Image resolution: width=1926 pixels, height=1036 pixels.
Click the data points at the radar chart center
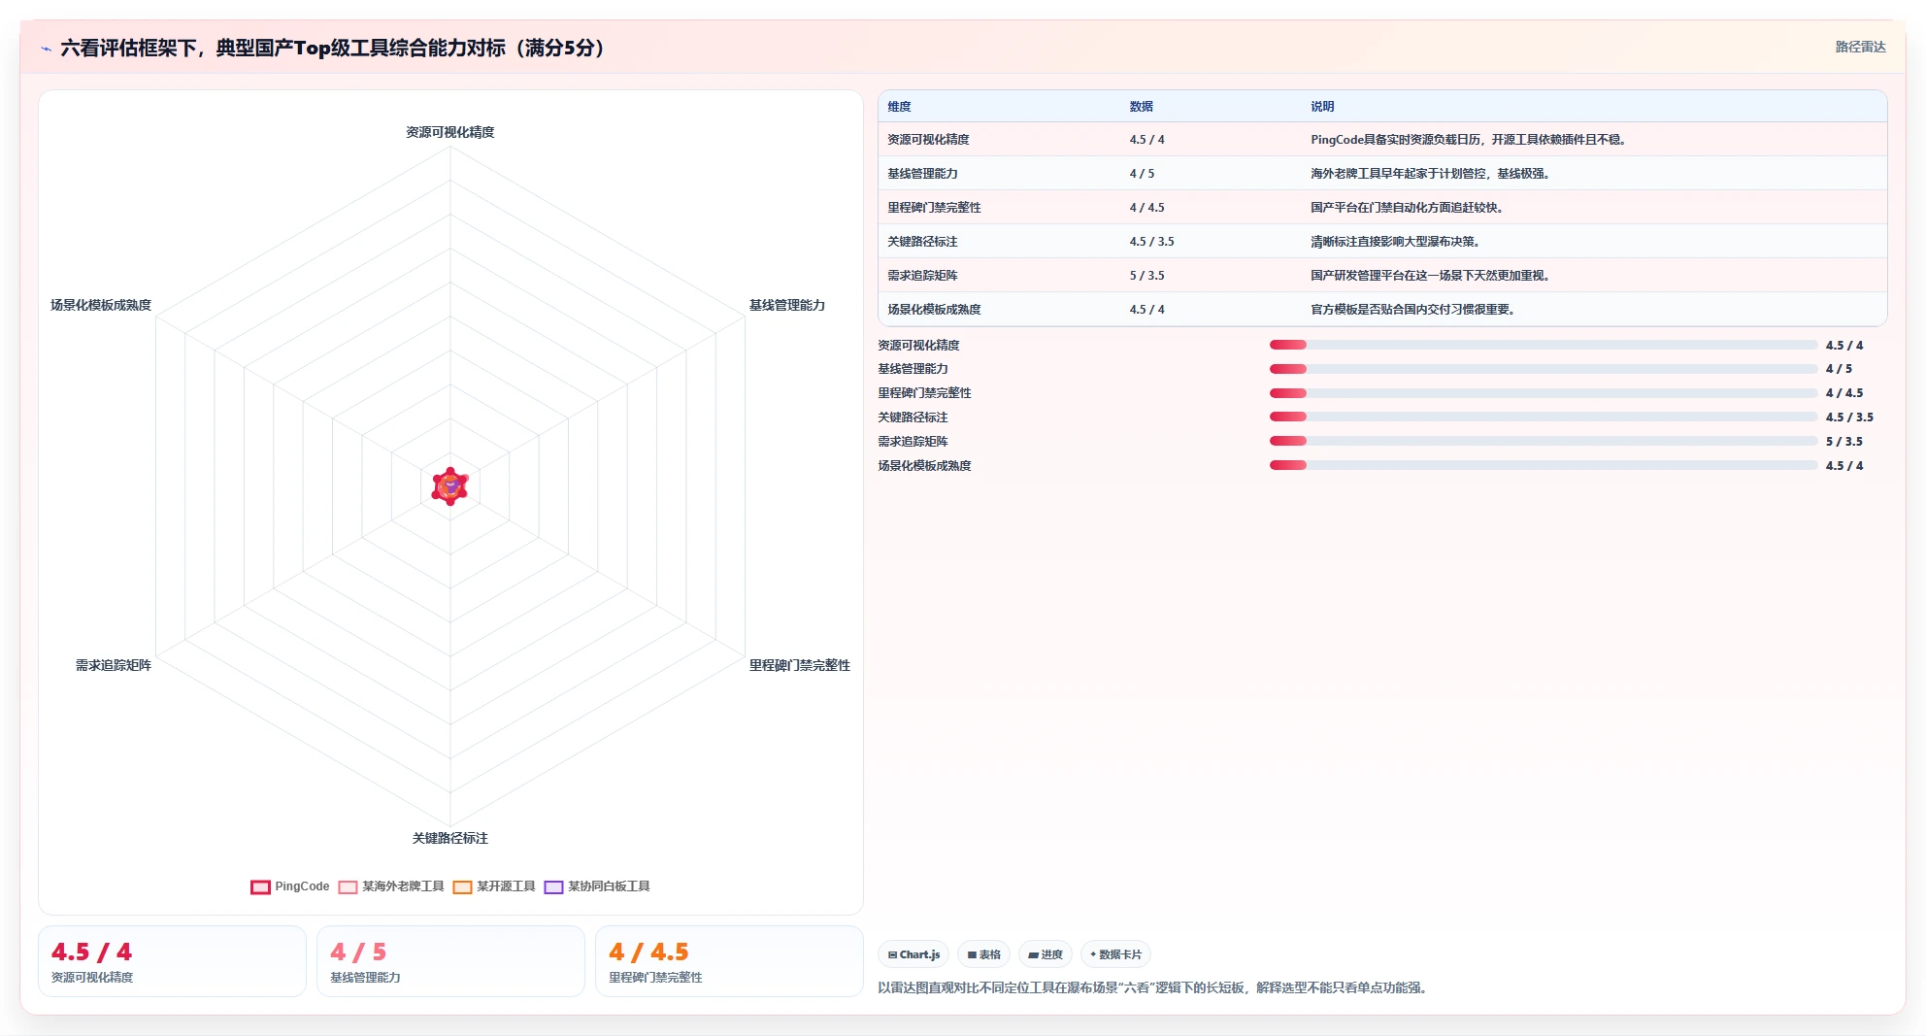pos(450,486)
